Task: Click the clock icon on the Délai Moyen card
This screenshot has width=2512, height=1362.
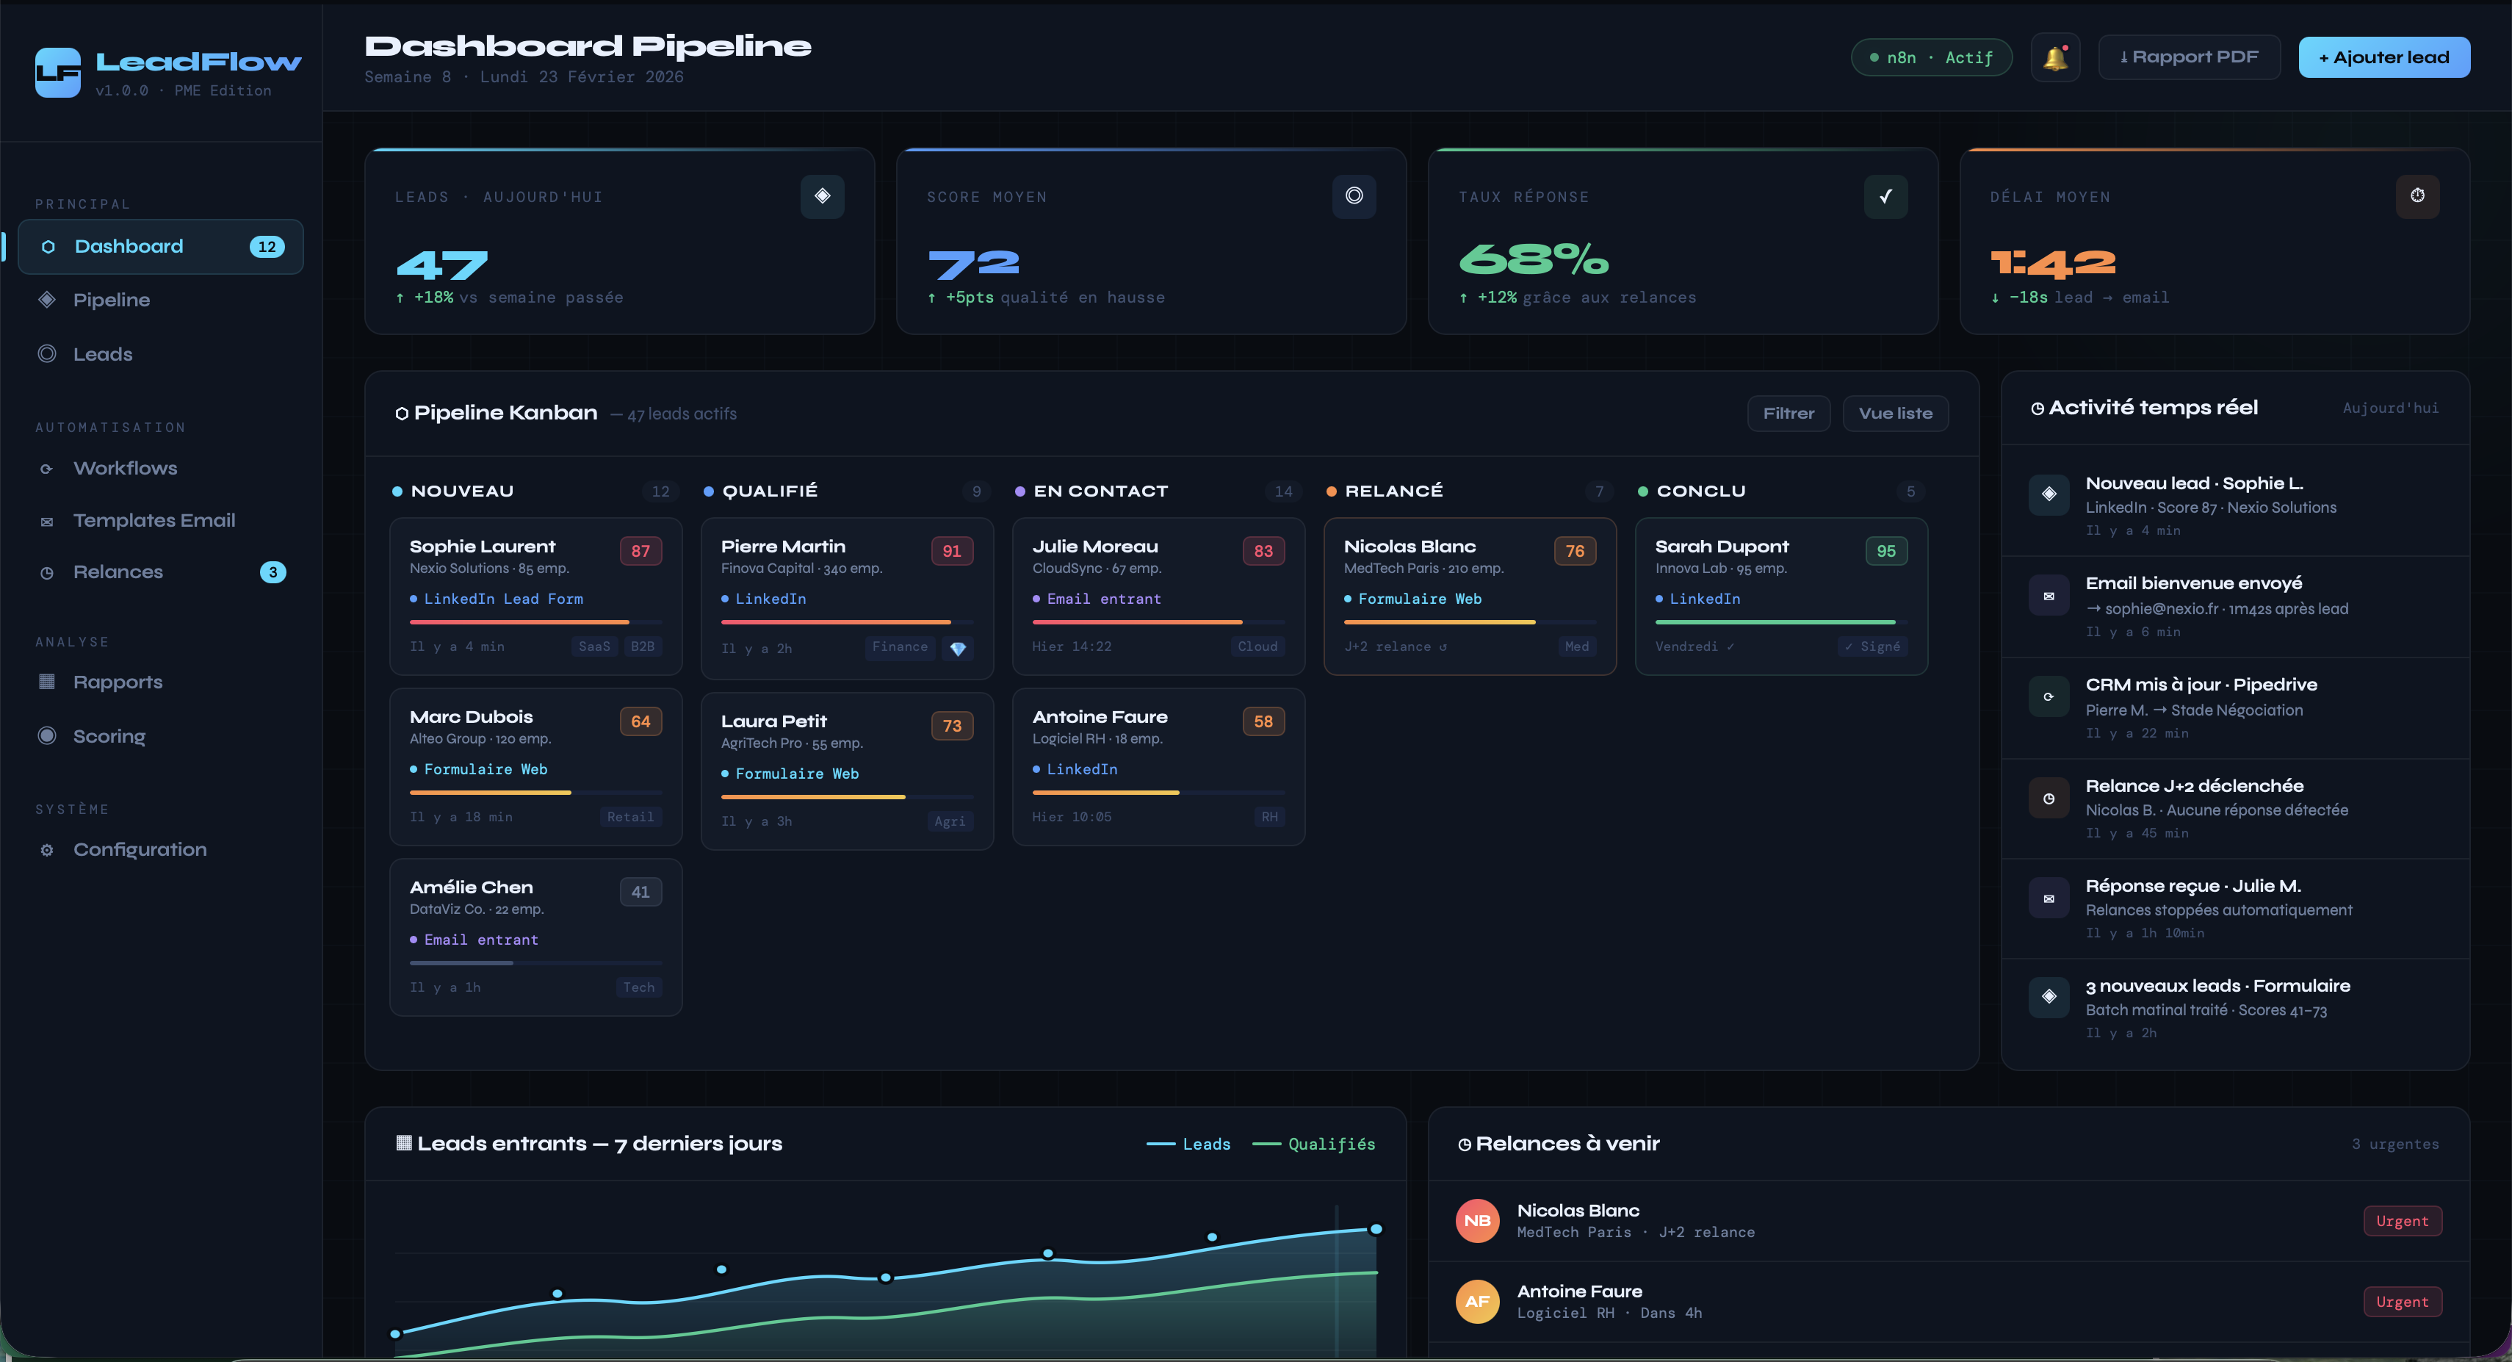Action: [x=2417, y=196]
